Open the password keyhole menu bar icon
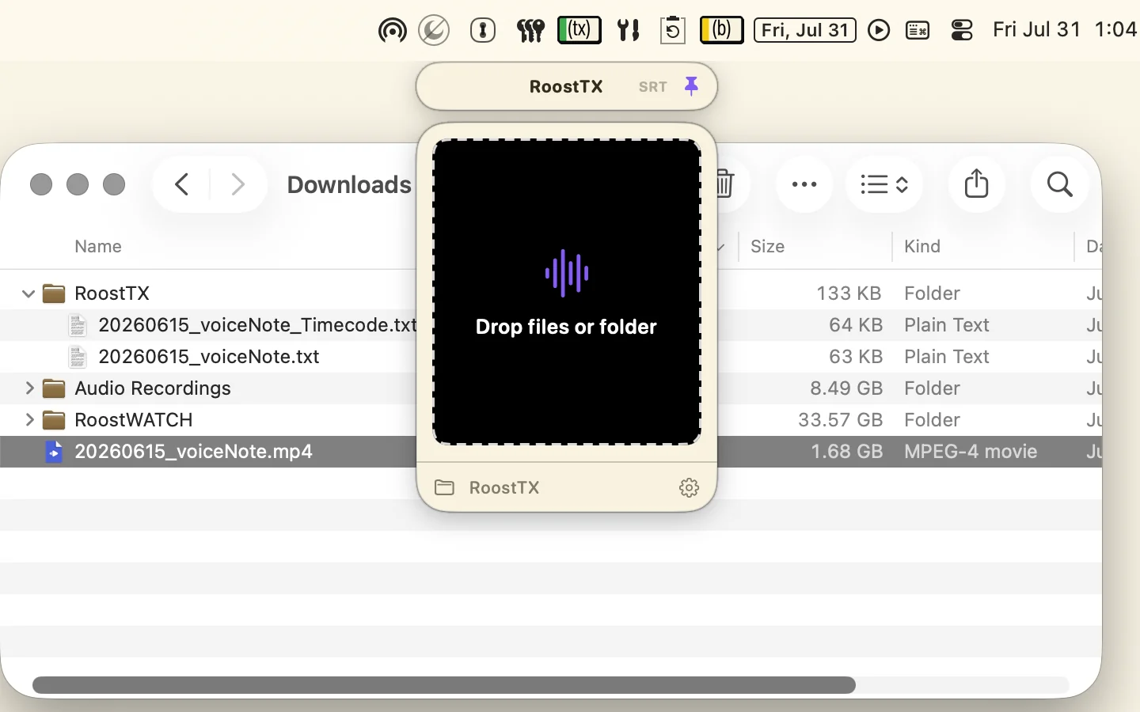1140x712 pixels. [483, 30]
